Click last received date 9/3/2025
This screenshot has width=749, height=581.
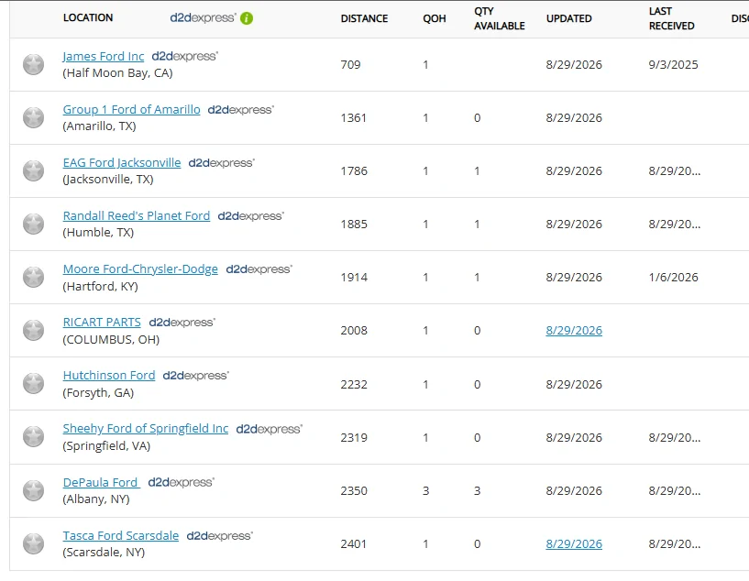coord(673,65)
